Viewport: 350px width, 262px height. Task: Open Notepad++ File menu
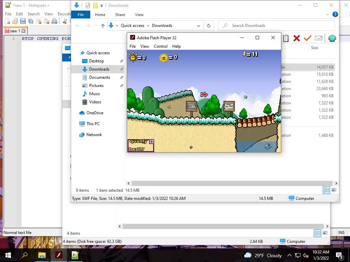[8, 14]
